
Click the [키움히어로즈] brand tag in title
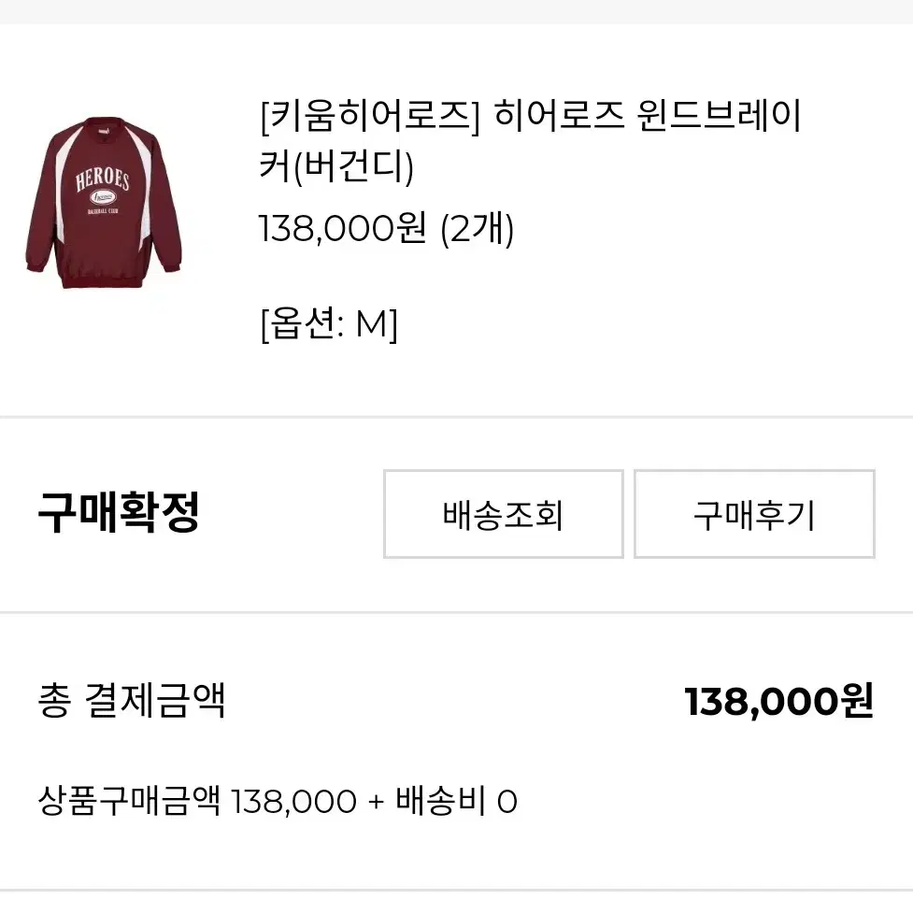(370, 115)
